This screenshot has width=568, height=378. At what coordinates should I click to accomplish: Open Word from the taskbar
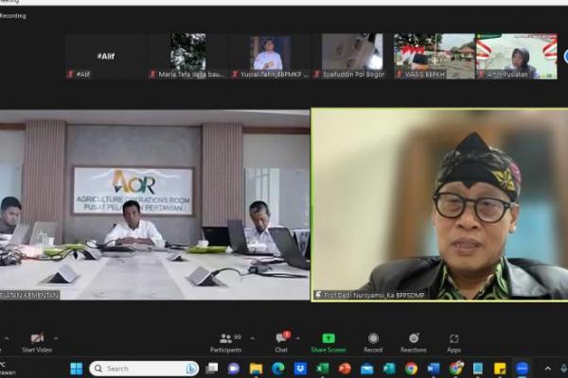(x=434, y=369)
